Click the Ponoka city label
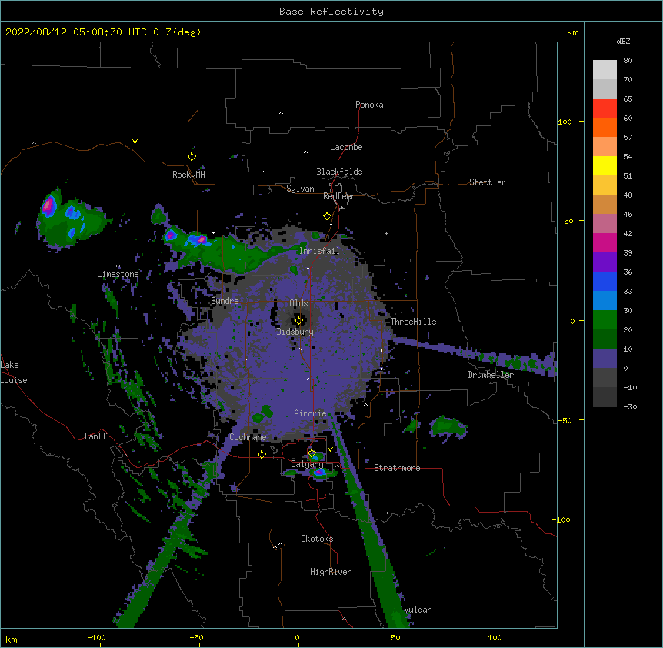The width and height of the screenshot is (663, 648). tap(369, 105)
